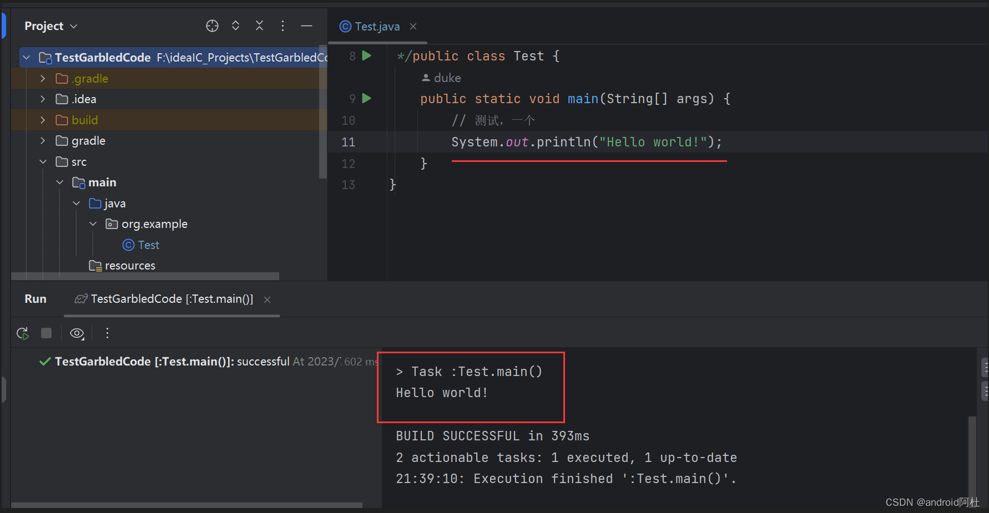Toggle the eye view options icon
The height and width of the screenshot is (513, 989).
[77, 333]
